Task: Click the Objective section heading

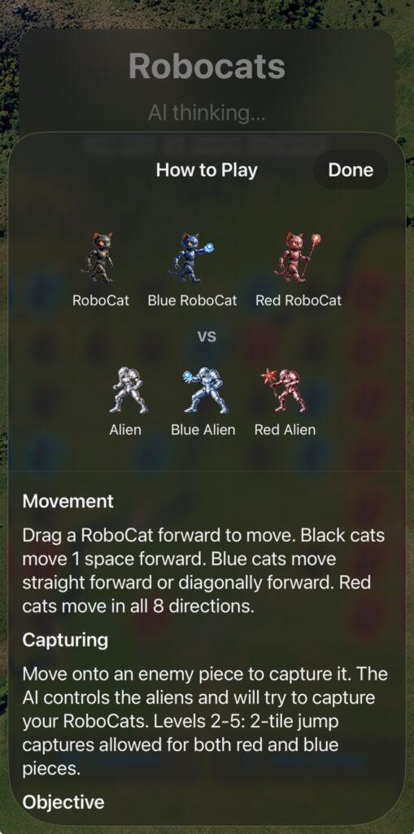Action: coord(63,802)
